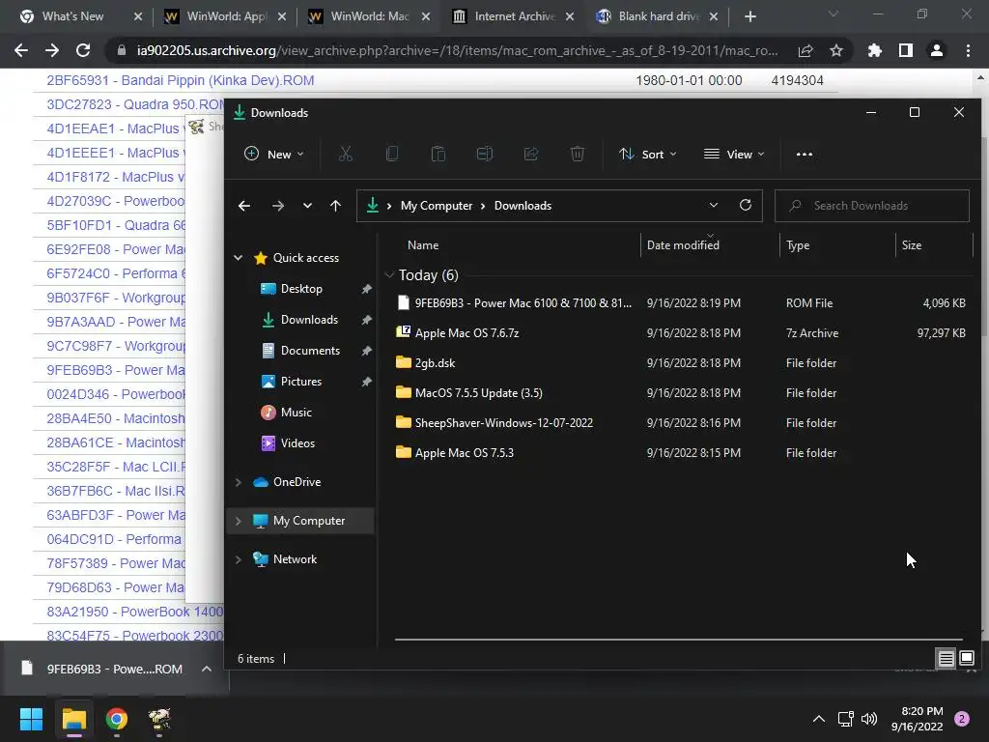Open the See more ellipsis menu

point(805,154)
